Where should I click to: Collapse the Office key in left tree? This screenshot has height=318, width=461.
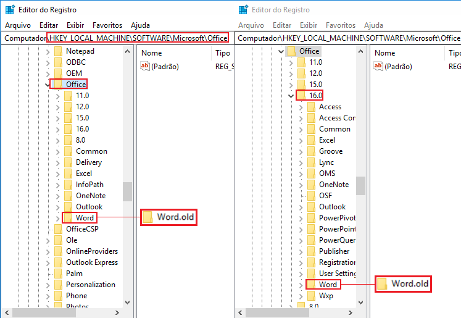tap(48, 85)
